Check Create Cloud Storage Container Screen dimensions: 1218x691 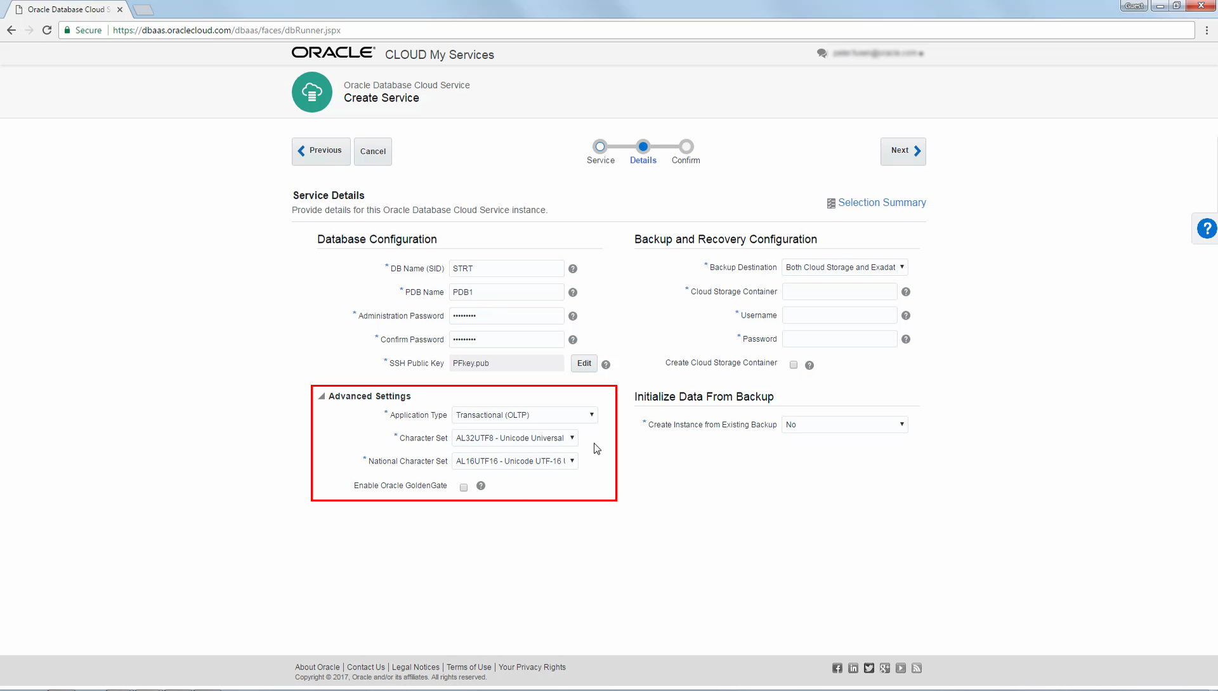[794, 365]
